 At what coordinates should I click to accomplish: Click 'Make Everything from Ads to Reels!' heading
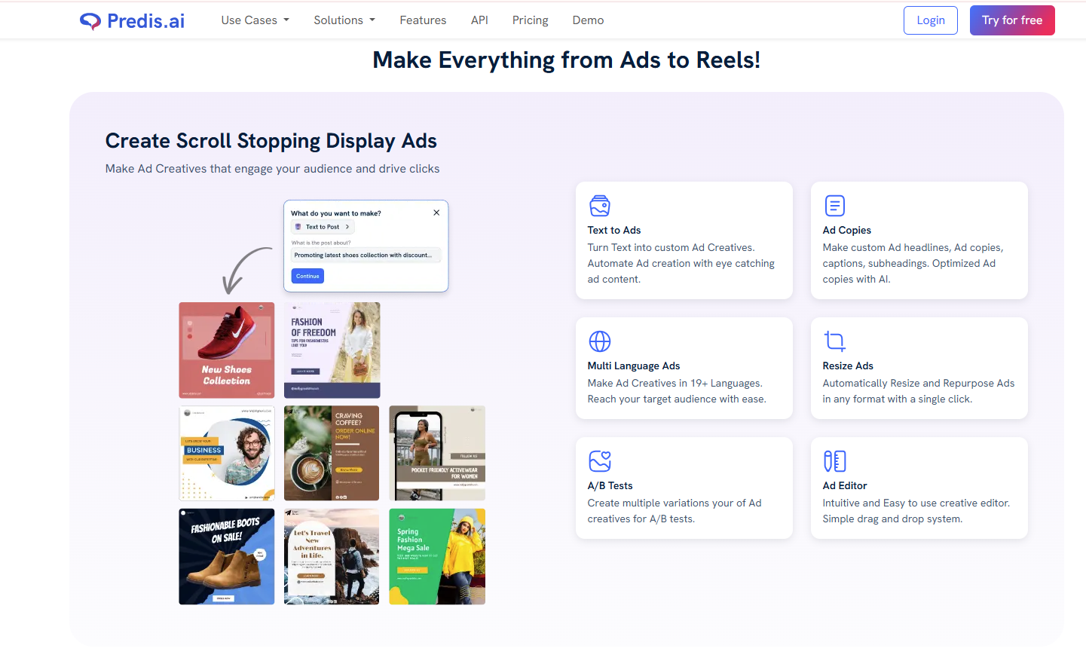click(567, 60)
